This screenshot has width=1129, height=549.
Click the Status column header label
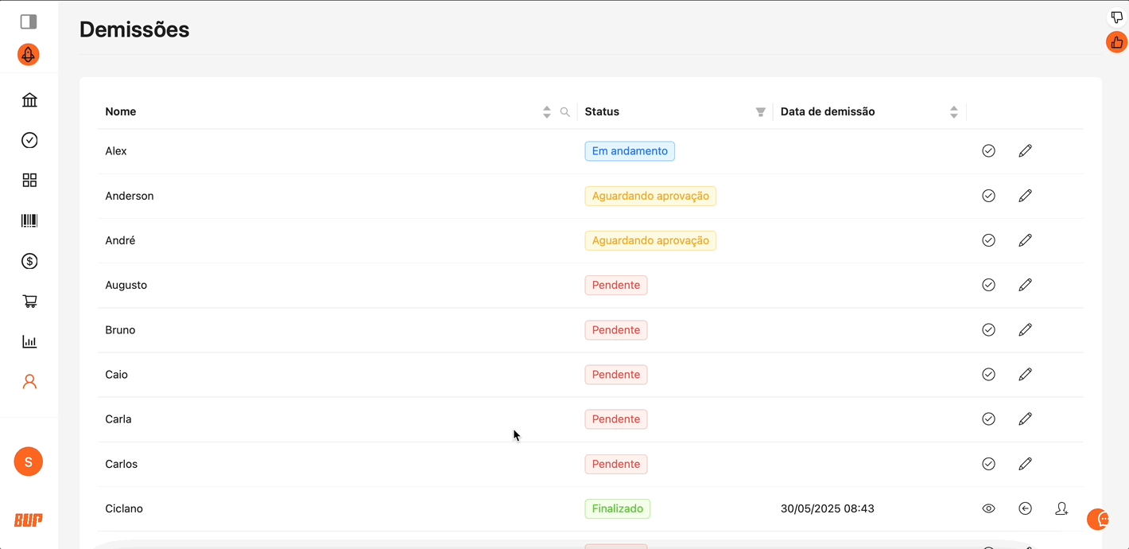tap(602, 111)
